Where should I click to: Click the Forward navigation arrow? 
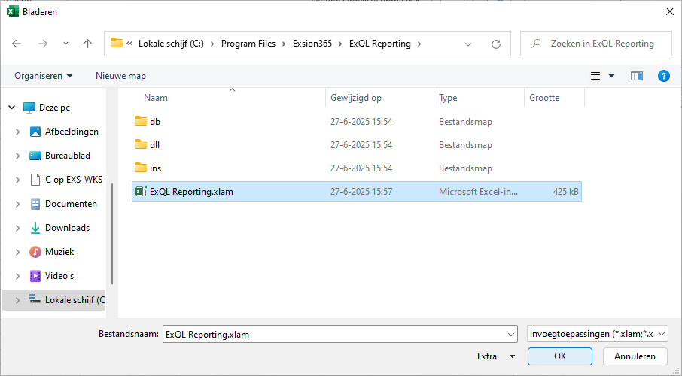(x=43, y=44)
